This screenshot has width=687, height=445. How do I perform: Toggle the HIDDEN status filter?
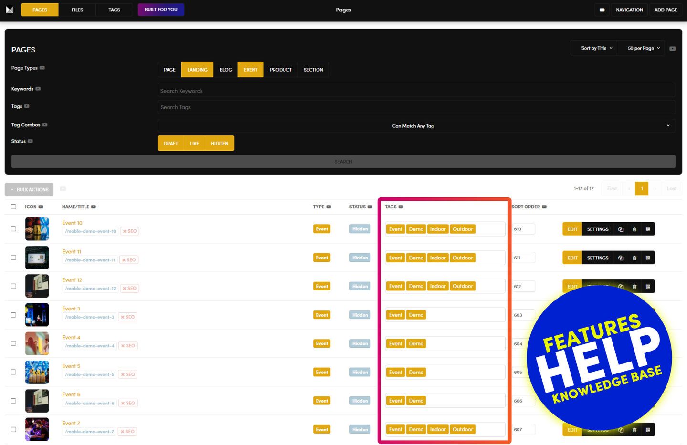220,144
